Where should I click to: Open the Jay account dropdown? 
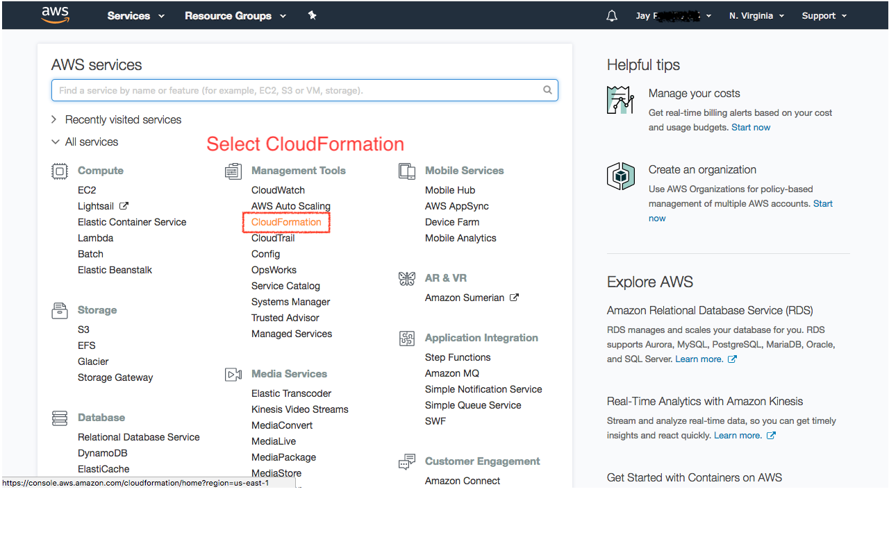[x=674, y=16]
